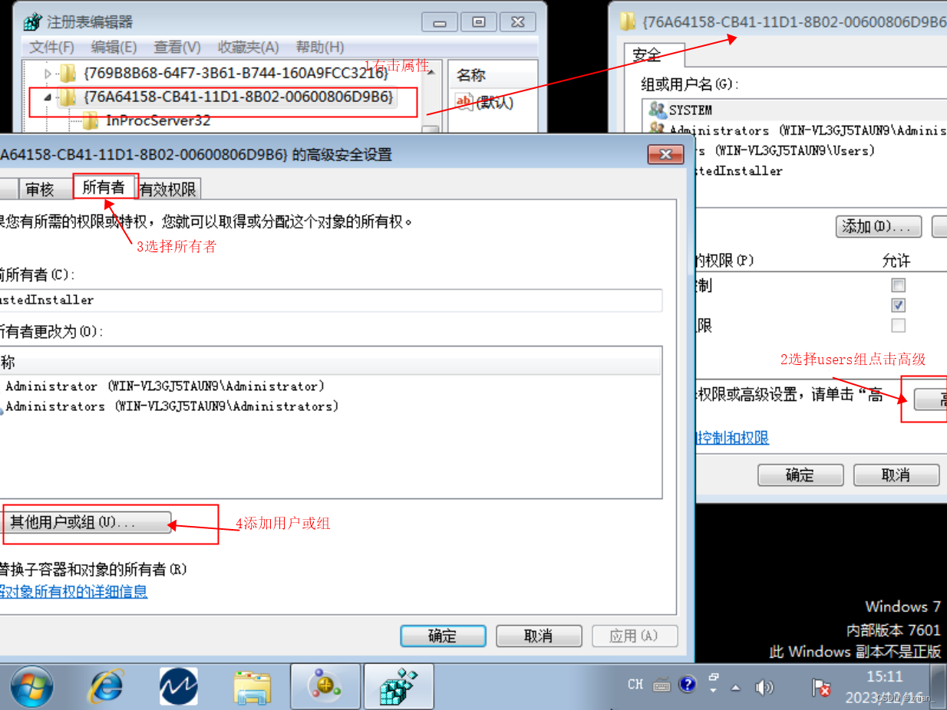The height and width of the screenshot is (710, 947).
Task: Switch to the 有效权限 tab
Action: 168,189
